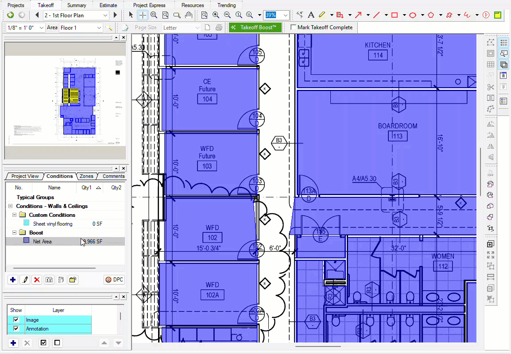
Task: Click the Net Area hatch color swatch
Action: coord(27,241)
